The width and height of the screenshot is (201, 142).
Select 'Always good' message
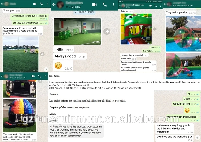tap(70, 56)
